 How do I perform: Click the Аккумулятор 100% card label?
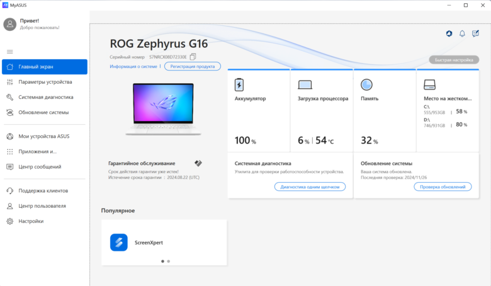[x=250, y=98]
